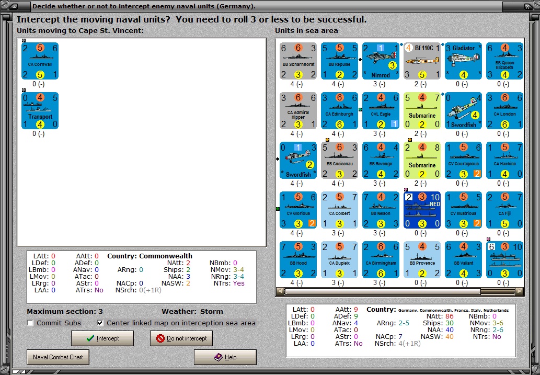
Task: Select the Bf 110C aircraft counter
Action: pos(422,61)
